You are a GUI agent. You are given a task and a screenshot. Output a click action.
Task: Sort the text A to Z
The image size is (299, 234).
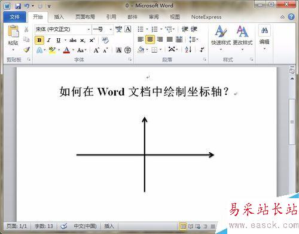coord(188,50)
